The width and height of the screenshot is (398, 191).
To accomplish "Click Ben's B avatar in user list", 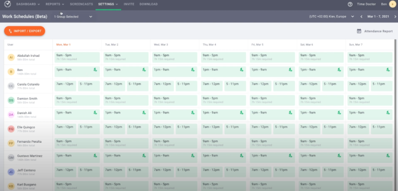I will [x=11, y=72].
